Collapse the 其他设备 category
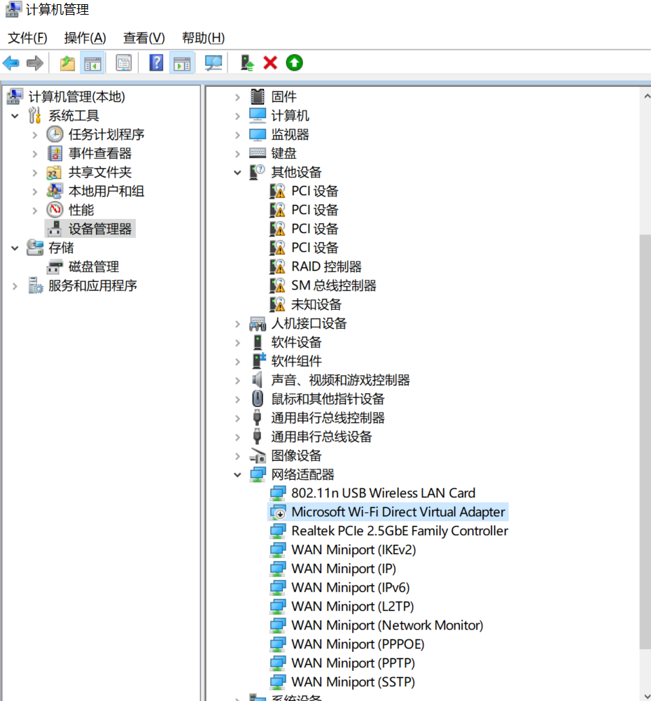 click(238, 173)
